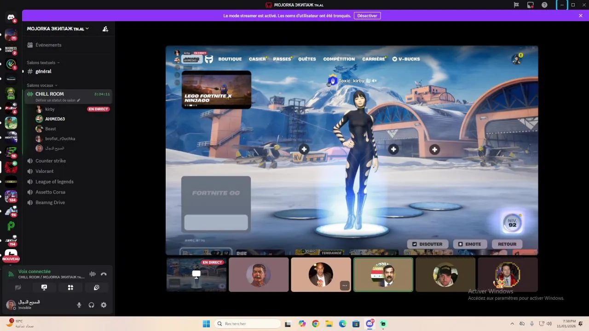
Task: Open the Help question mark icon
Action: [544, 5]
